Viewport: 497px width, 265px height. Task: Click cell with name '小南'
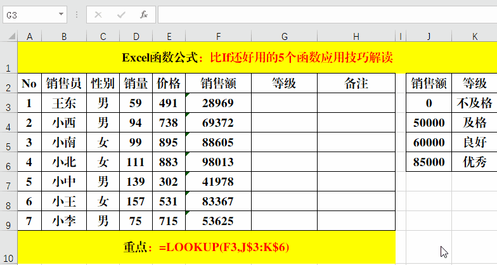64,142
